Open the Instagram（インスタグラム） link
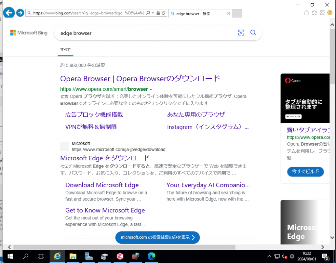 click(x=208, y=127)
